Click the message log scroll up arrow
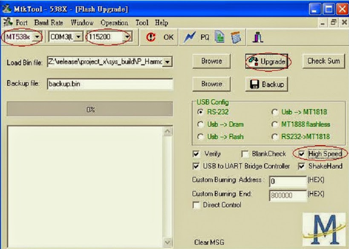This screenshot has width=349, height=249. tap(167, 131)
